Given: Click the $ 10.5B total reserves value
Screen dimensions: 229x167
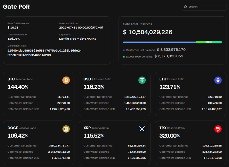Looking at the screenshot, I should coord(13,27).
